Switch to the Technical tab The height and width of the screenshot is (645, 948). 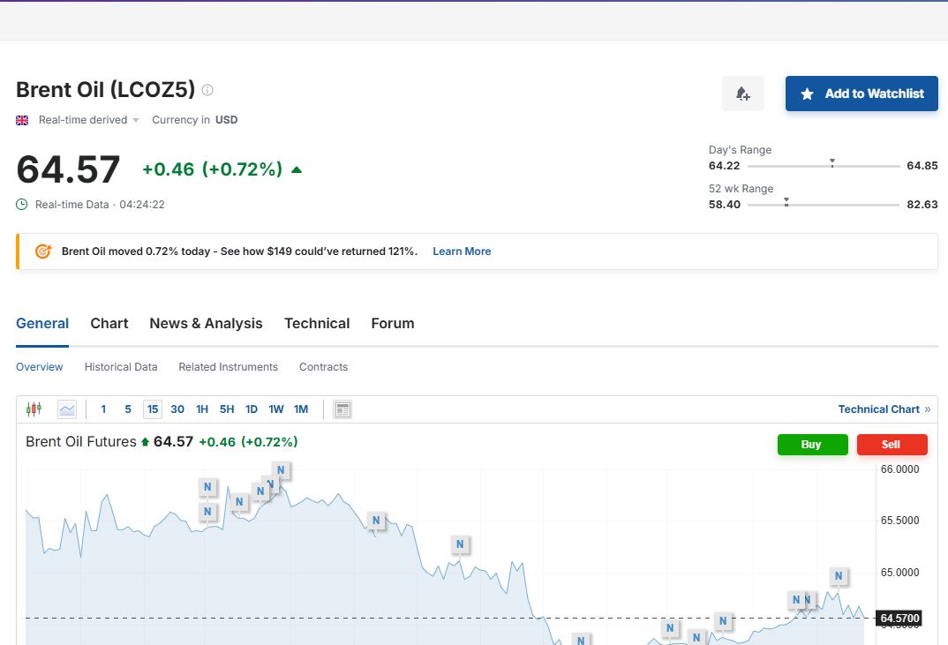[317, 323]
